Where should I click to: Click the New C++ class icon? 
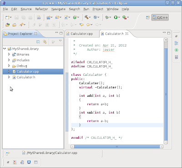click(x=75, y=17)
